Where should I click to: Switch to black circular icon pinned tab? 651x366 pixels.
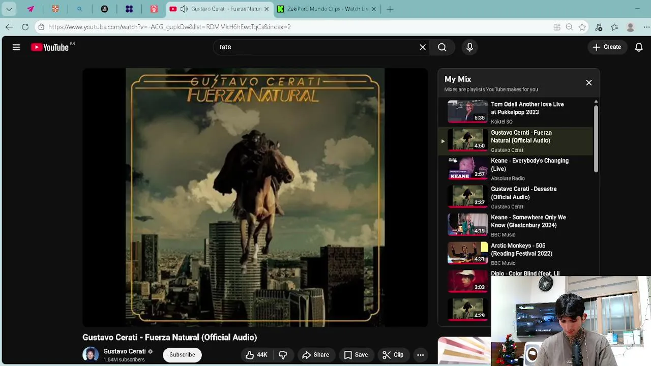tap(104, 9)
